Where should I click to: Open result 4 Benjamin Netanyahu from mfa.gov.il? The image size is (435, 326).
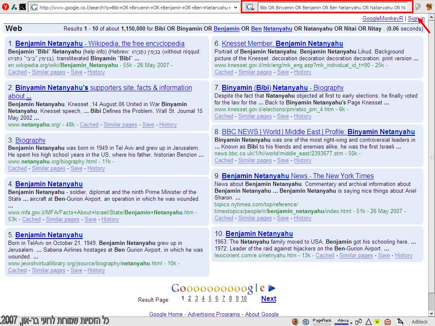pyautogui.click(x=49, y=184)
